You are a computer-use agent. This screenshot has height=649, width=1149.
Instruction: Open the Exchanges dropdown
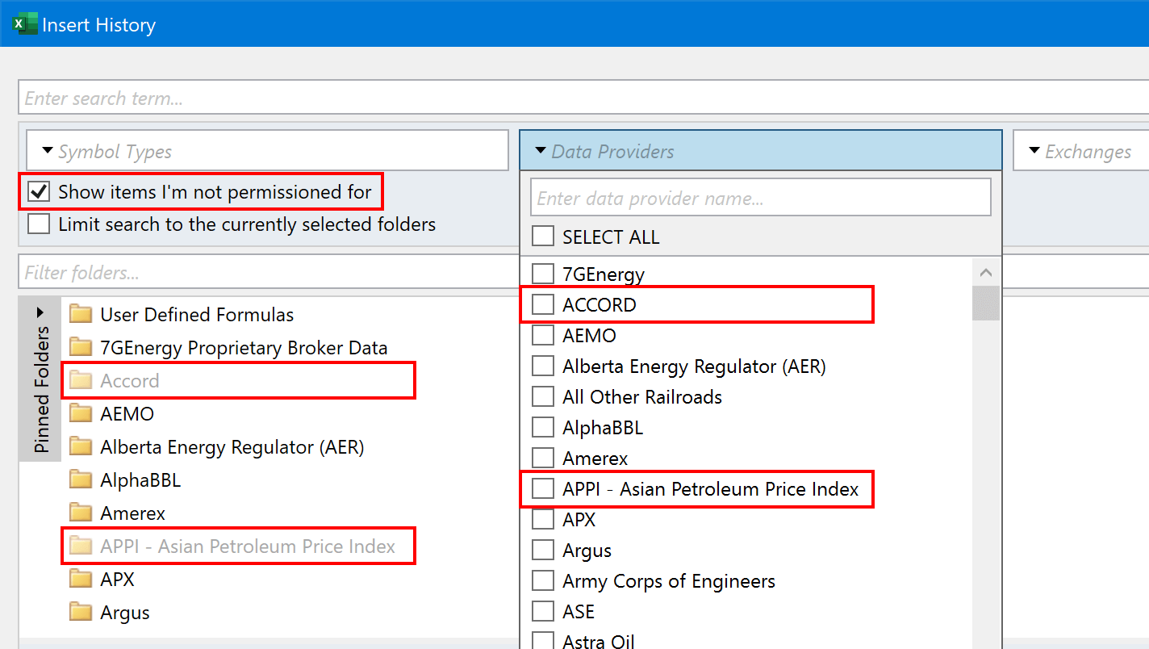pyautogui.click(x=1081, y=151)
